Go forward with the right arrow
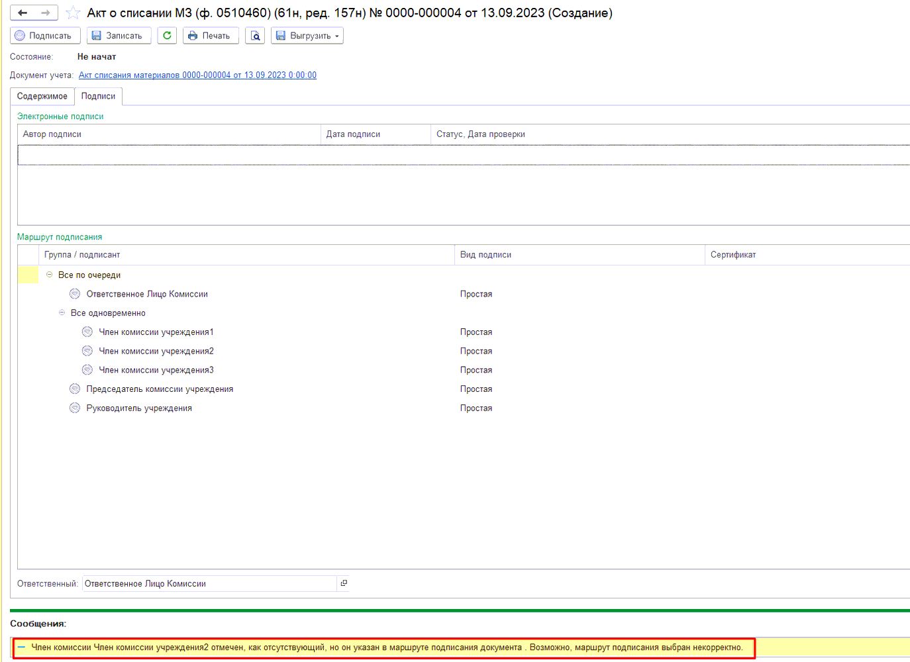The image size is (910, 662). 46,13
